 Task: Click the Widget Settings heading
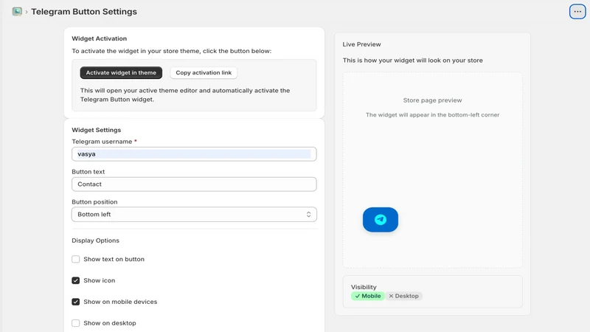tap(97, 130)
